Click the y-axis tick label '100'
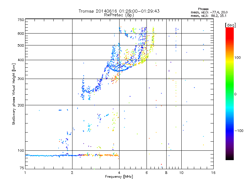This screenshot has height=188, width=251. tap(21, 151)
